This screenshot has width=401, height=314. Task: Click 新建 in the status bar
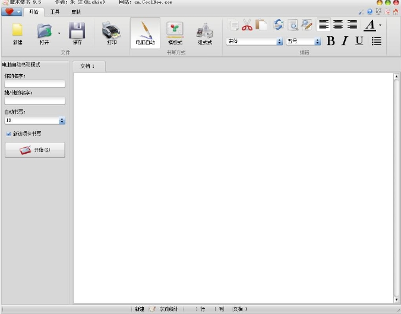[140, 309]
